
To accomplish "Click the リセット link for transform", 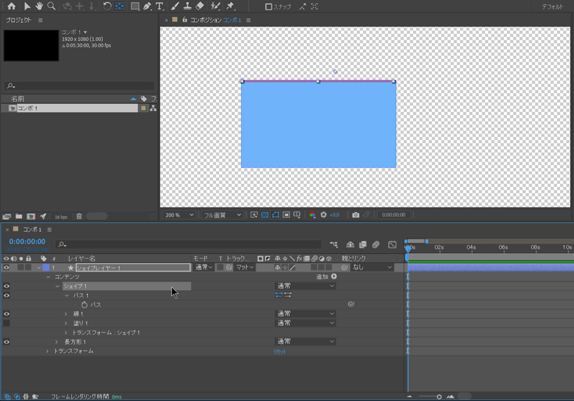I will click(280, 352).
